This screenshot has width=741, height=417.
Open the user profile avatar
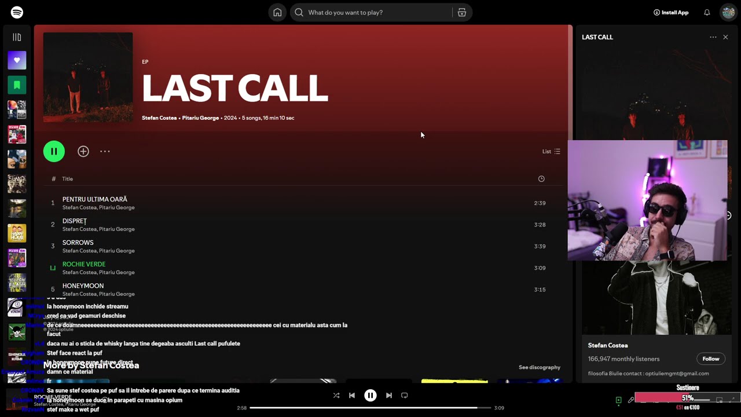(728, 12)
